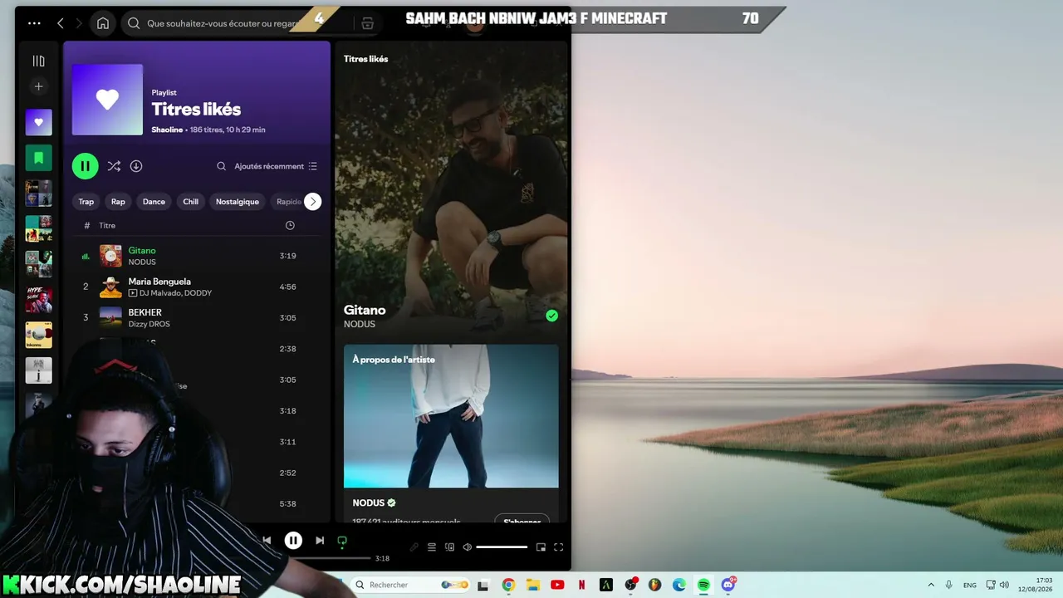
Task: Open the Ajoutés récemment sort dropdown
Action: pyautogui.click(x=276, y=166)
